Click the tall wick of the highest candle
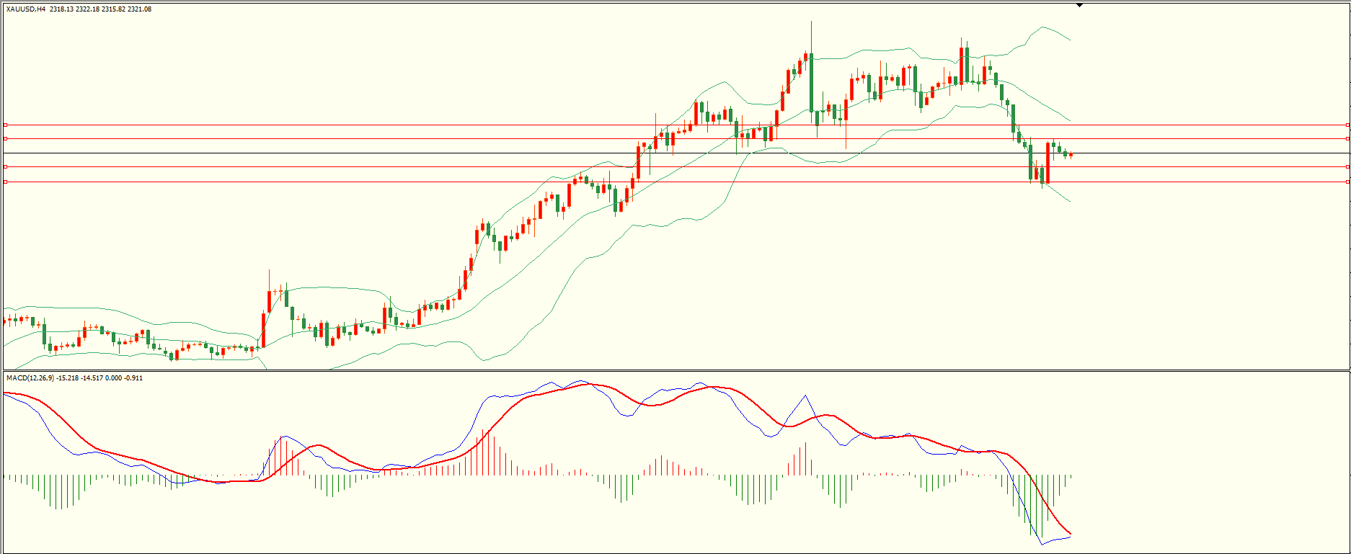Viewport: 1351px width, 554px height. pos(811,36)
